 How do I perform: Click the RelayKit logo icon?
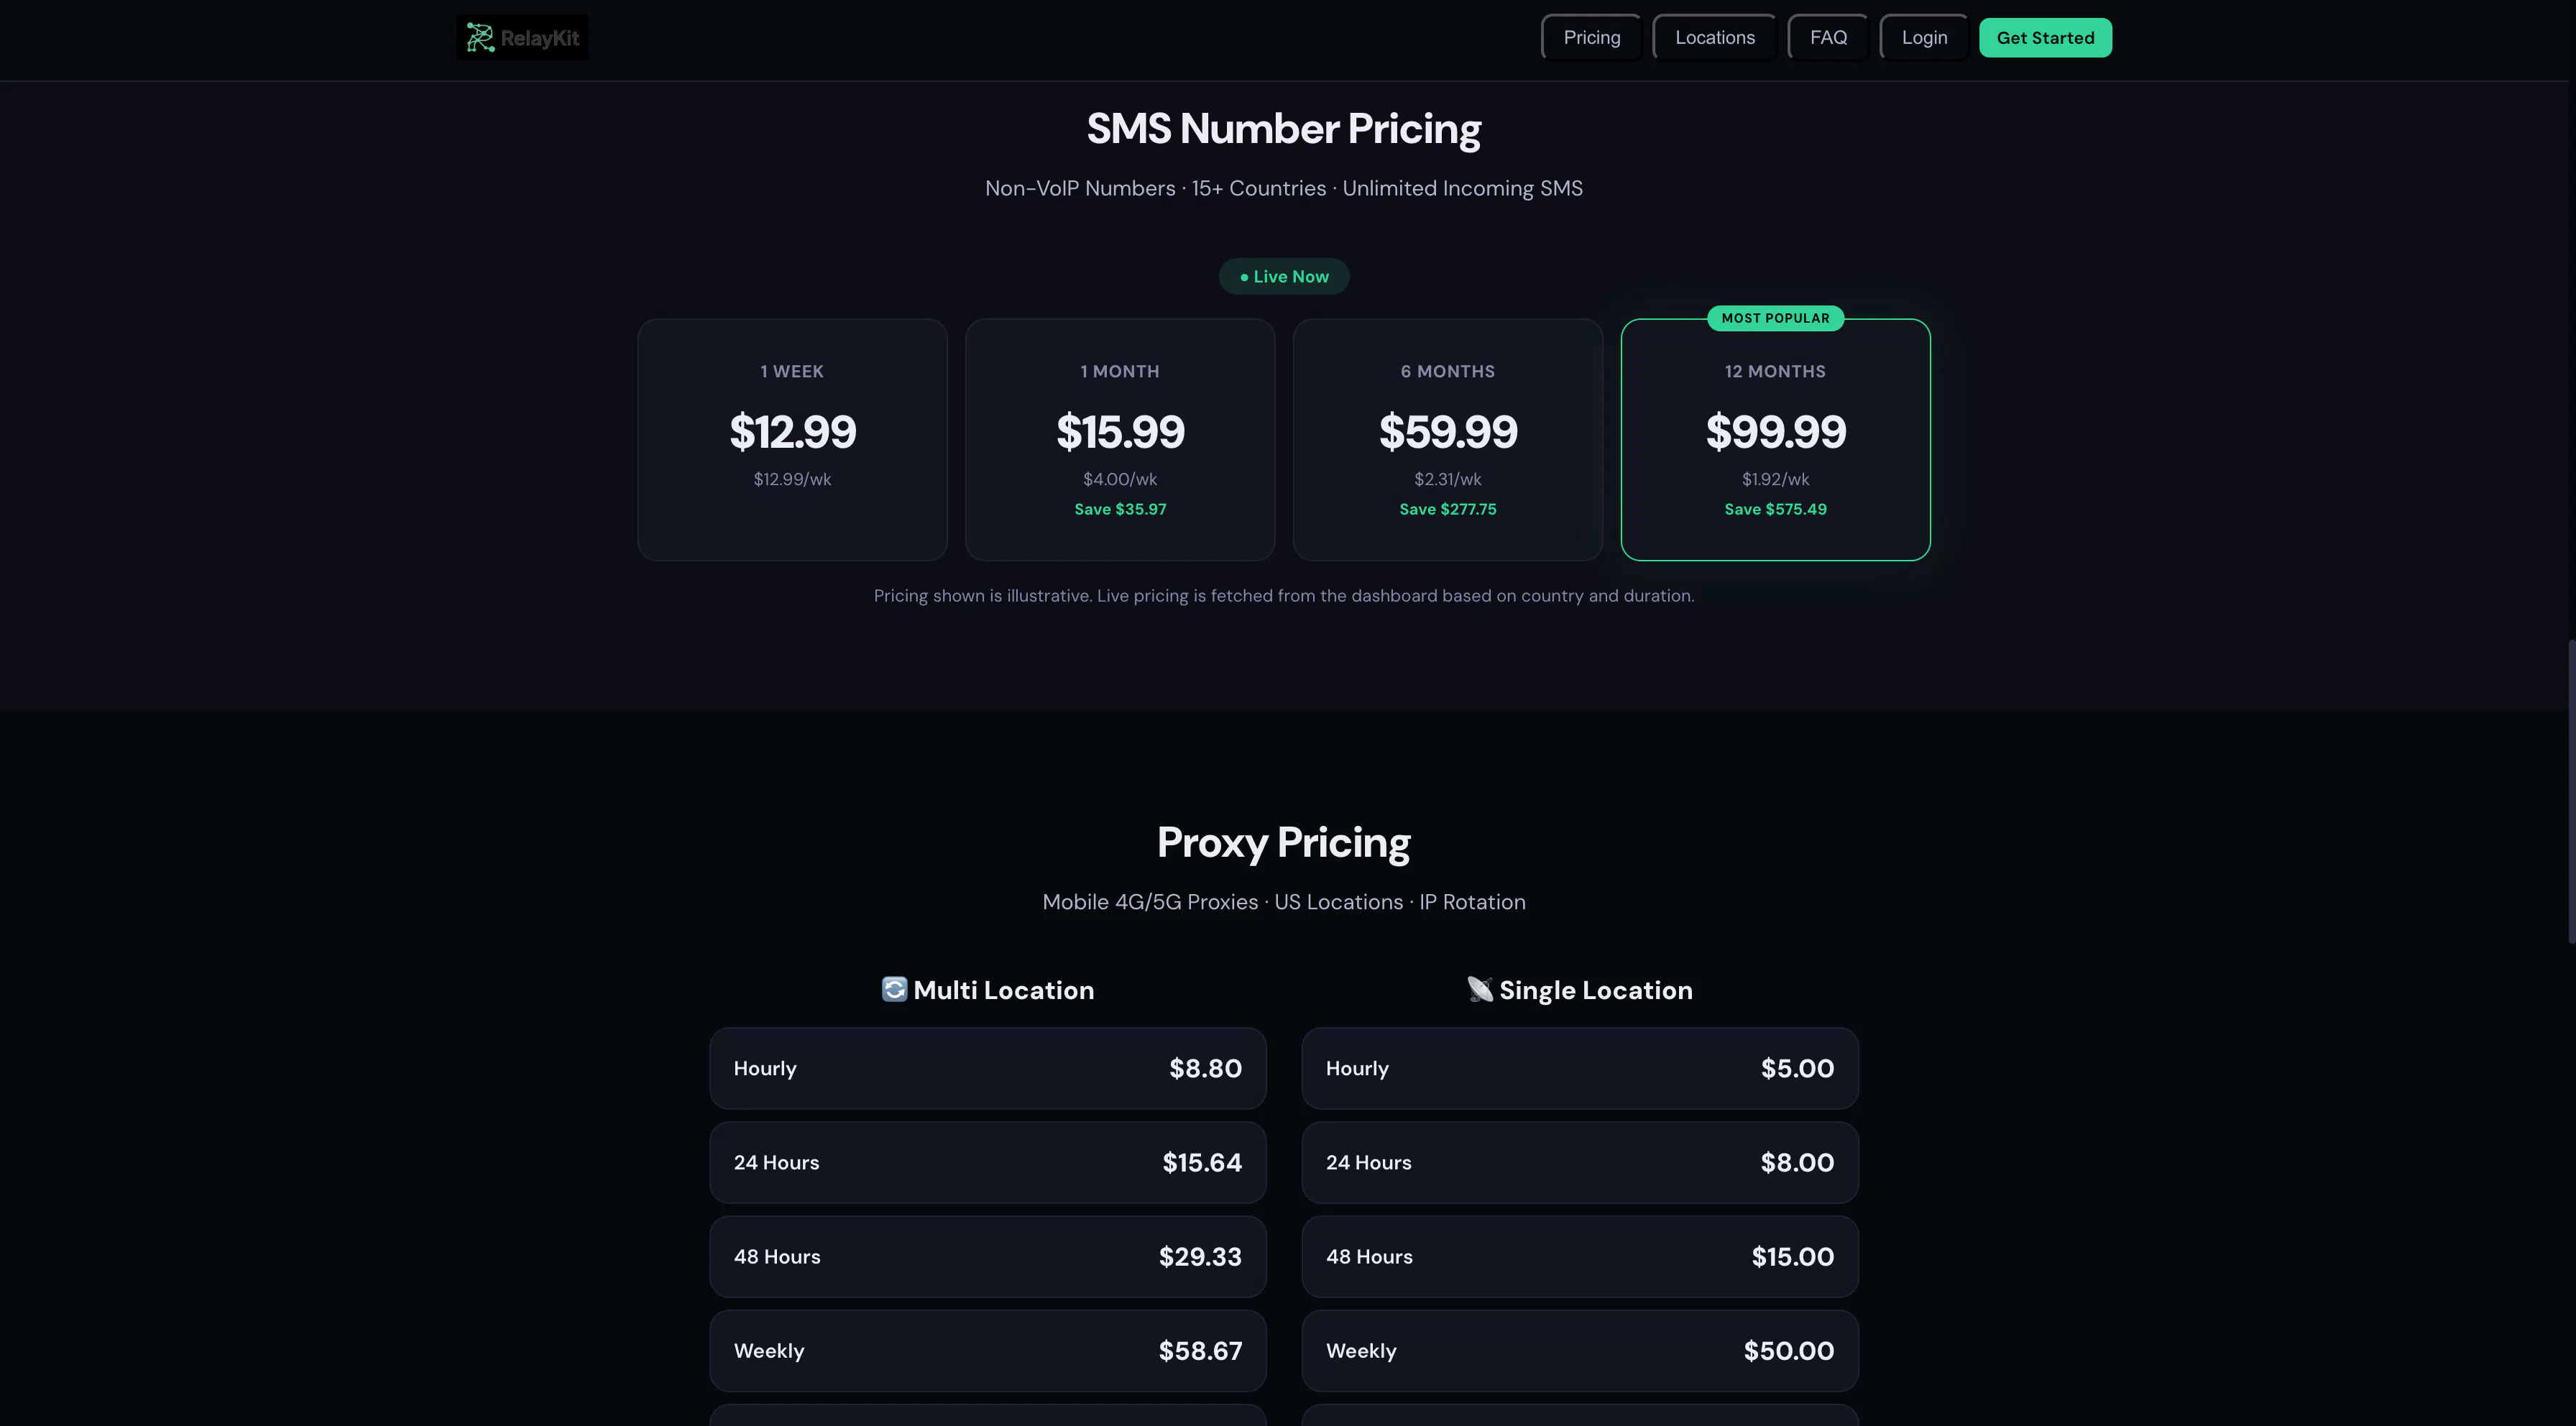pos(480,38)
